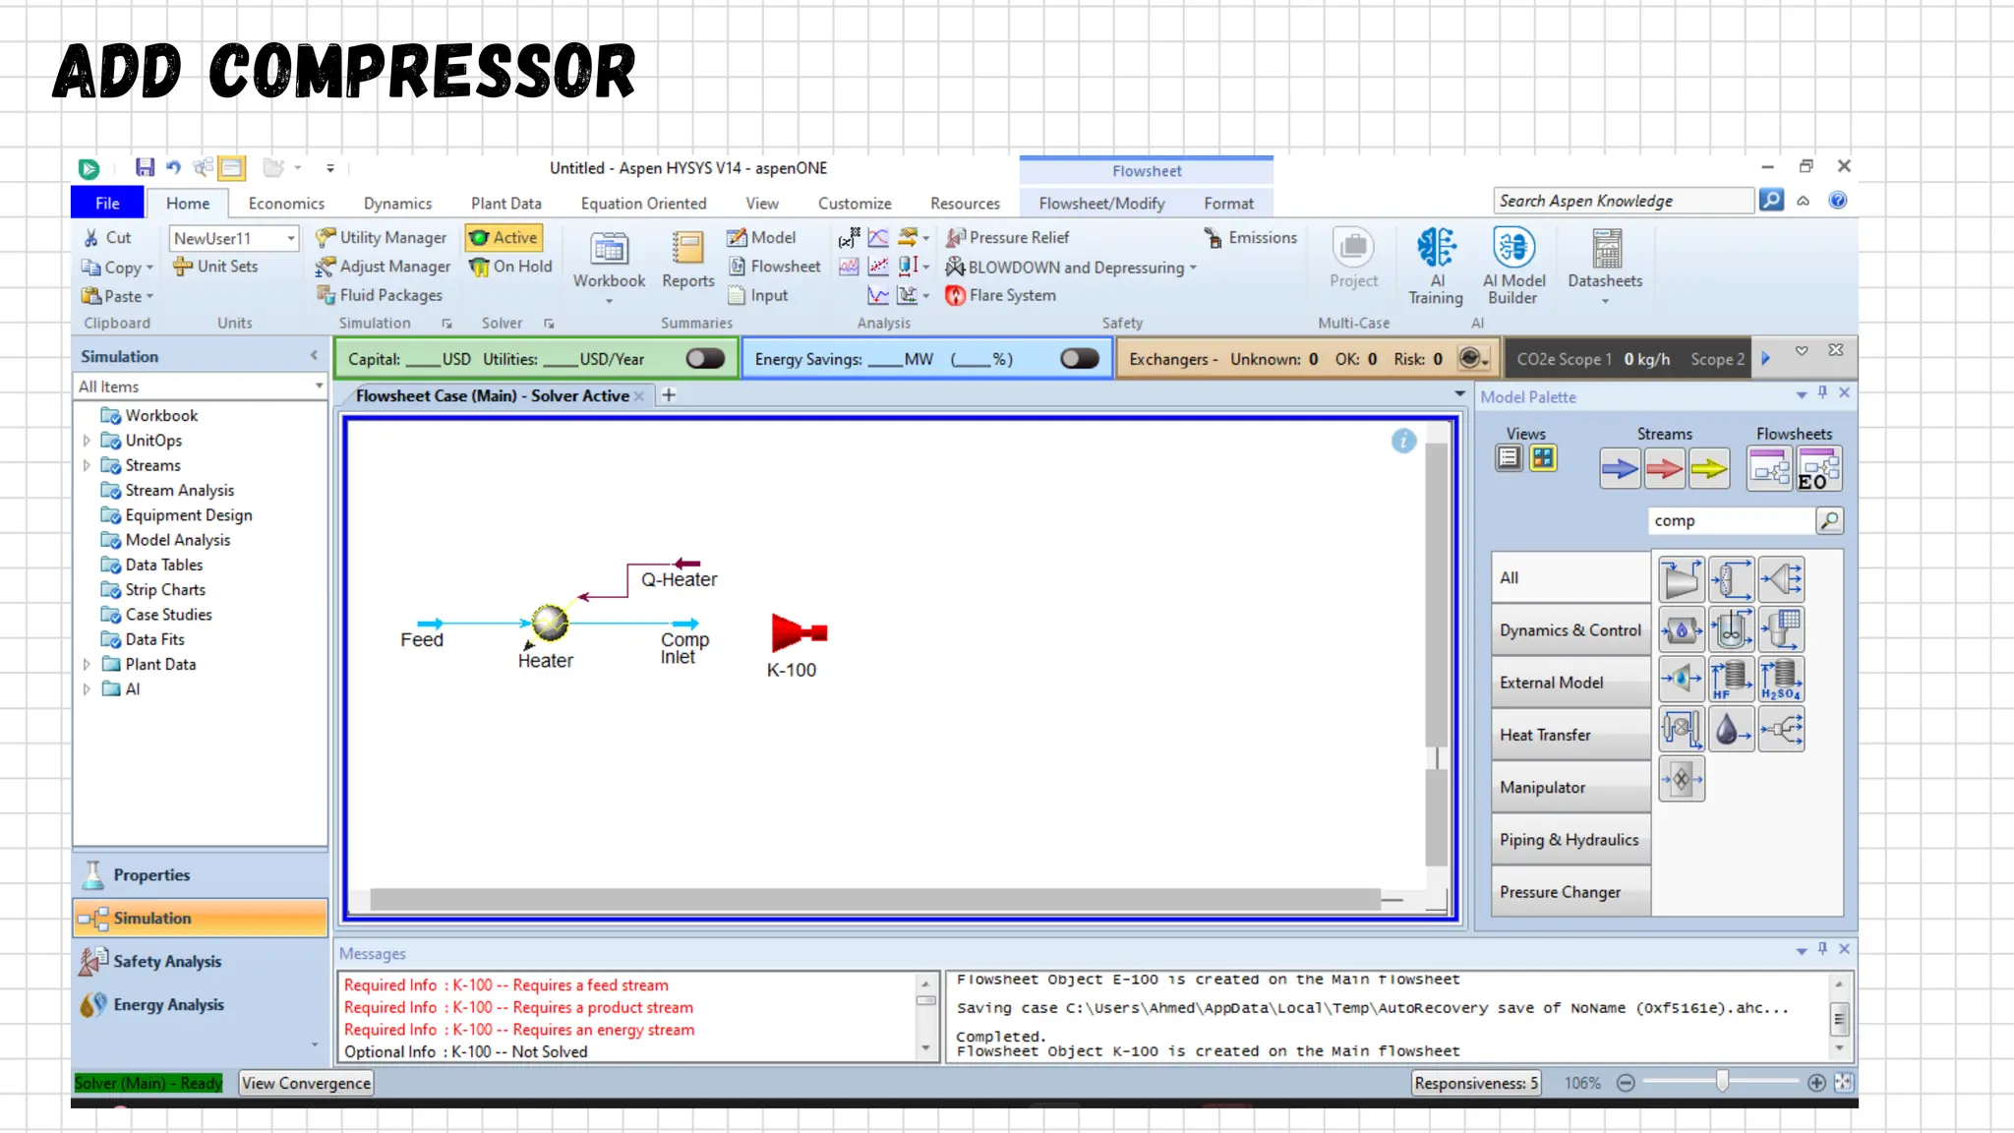The height and width of the screenshot is (1133, 2014).
Task: Click the Heater unit on flowsheet
Action: coord(550,623)
